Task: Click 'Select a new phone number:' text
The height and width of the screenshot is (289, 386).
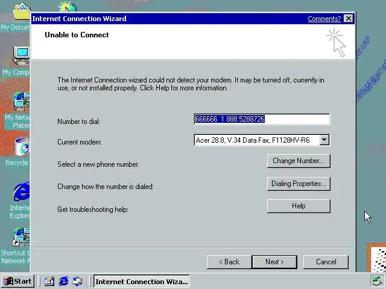Action: click(x=98, y=164)
